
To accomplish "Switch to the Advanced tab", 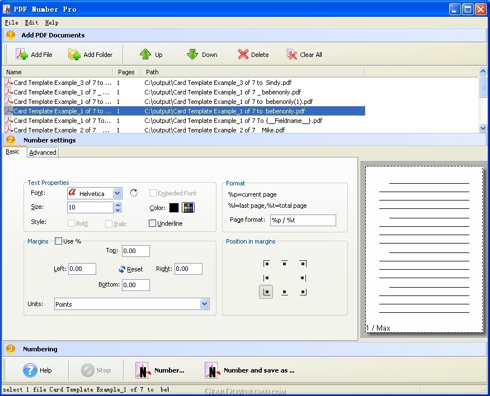I will [43, 152].
